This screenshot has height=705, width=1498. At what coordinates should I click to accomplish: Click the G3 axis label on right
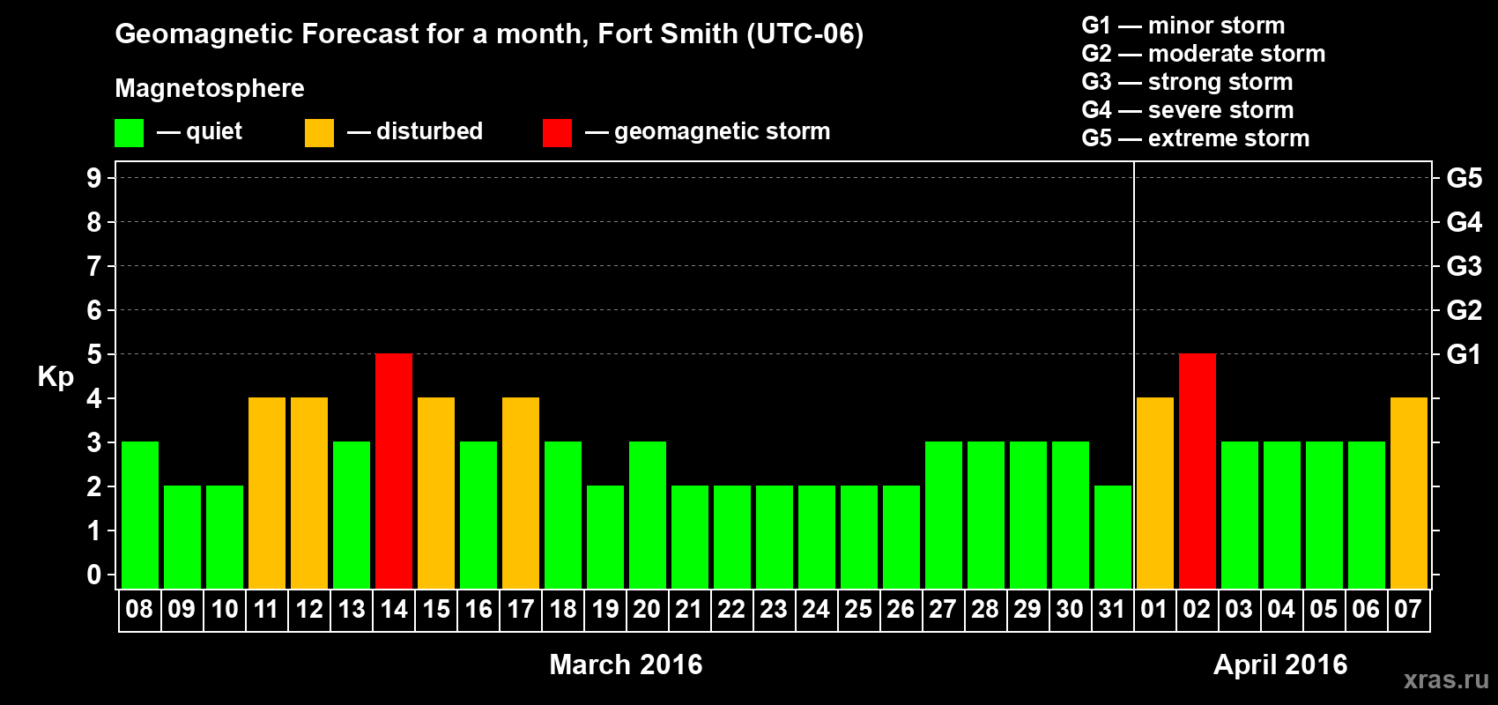1464,266
